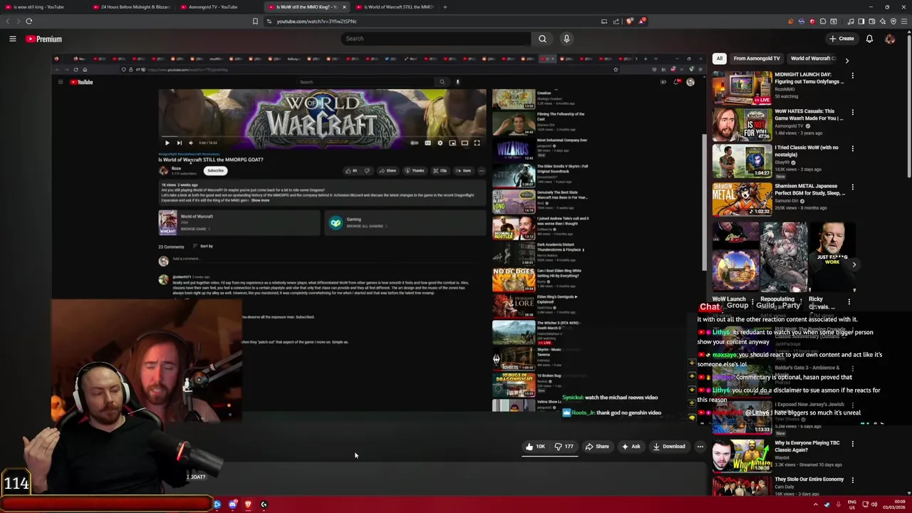The width and height of the screenshot is (912, 513).
Task: Click the inner player's fullscreen icon
Action: (477, 143)
